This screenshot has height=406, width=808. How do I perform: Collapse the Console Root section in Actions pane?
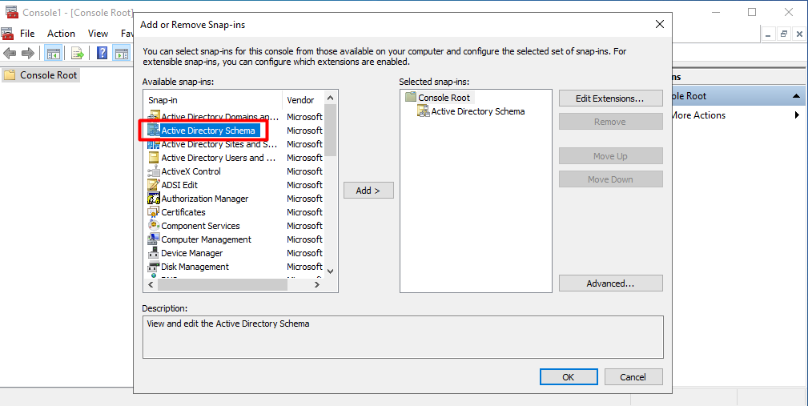click(796, 96)
